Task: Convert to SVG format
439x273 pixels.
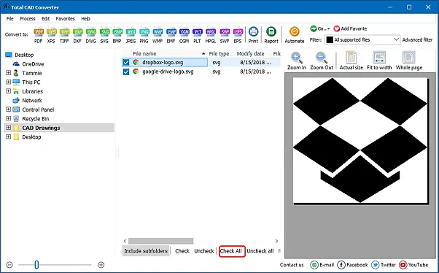Action: coord(104,35)
